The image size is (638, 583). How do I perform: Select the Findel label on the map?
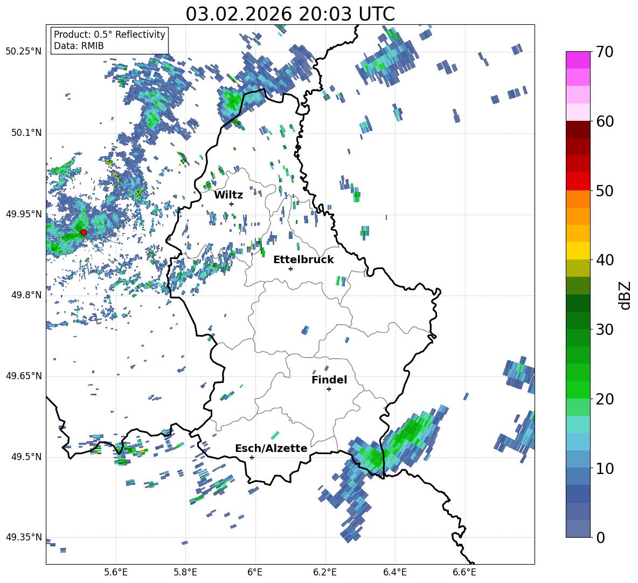(x=329, y=380)
